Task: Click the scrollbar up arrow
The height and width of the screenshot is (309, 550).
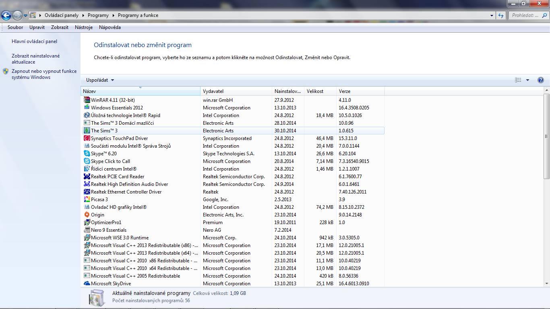Action: click(x=546, y=91)
